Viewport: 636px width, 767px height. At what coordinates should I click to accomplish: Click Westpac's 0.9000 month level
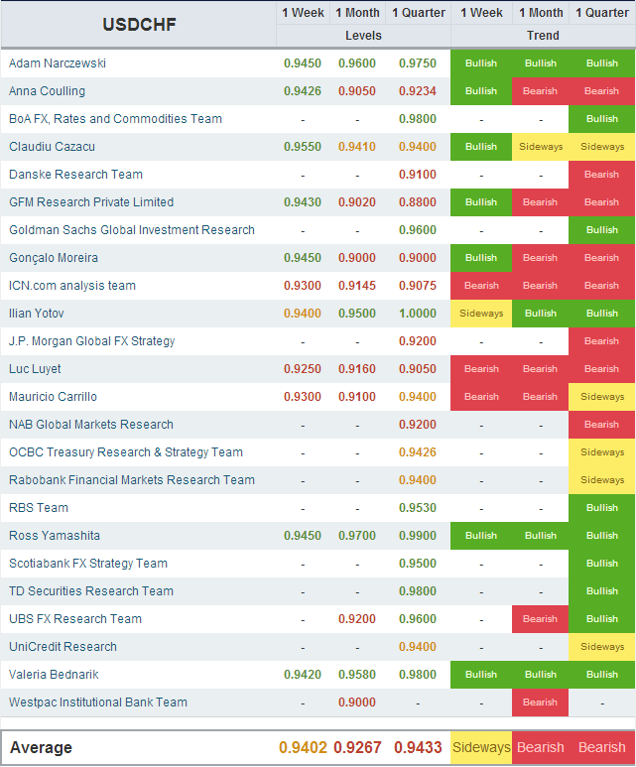[357, 703]
